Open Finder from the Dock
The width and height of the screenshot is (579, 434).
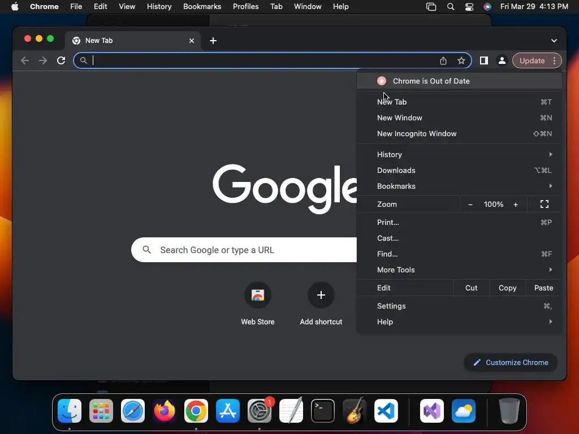pyautogui.click(x=70, y=411)
